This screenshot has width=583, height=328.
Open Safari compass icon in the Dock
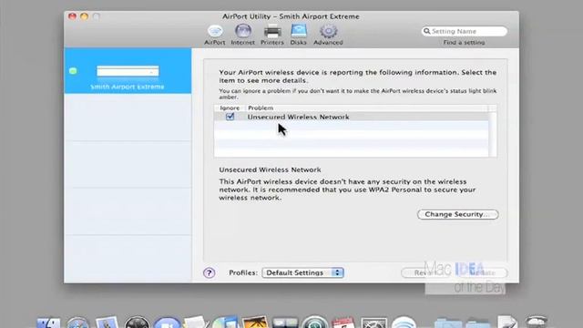pos(77,323)
